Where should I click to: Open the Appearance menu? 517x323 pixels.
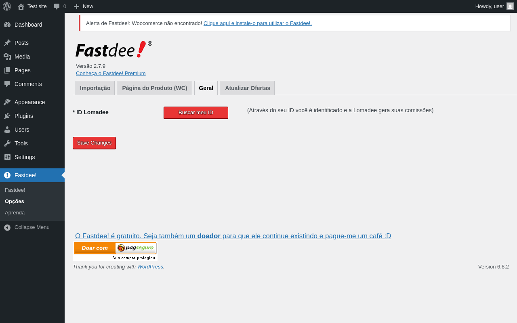tap(32, 102)
